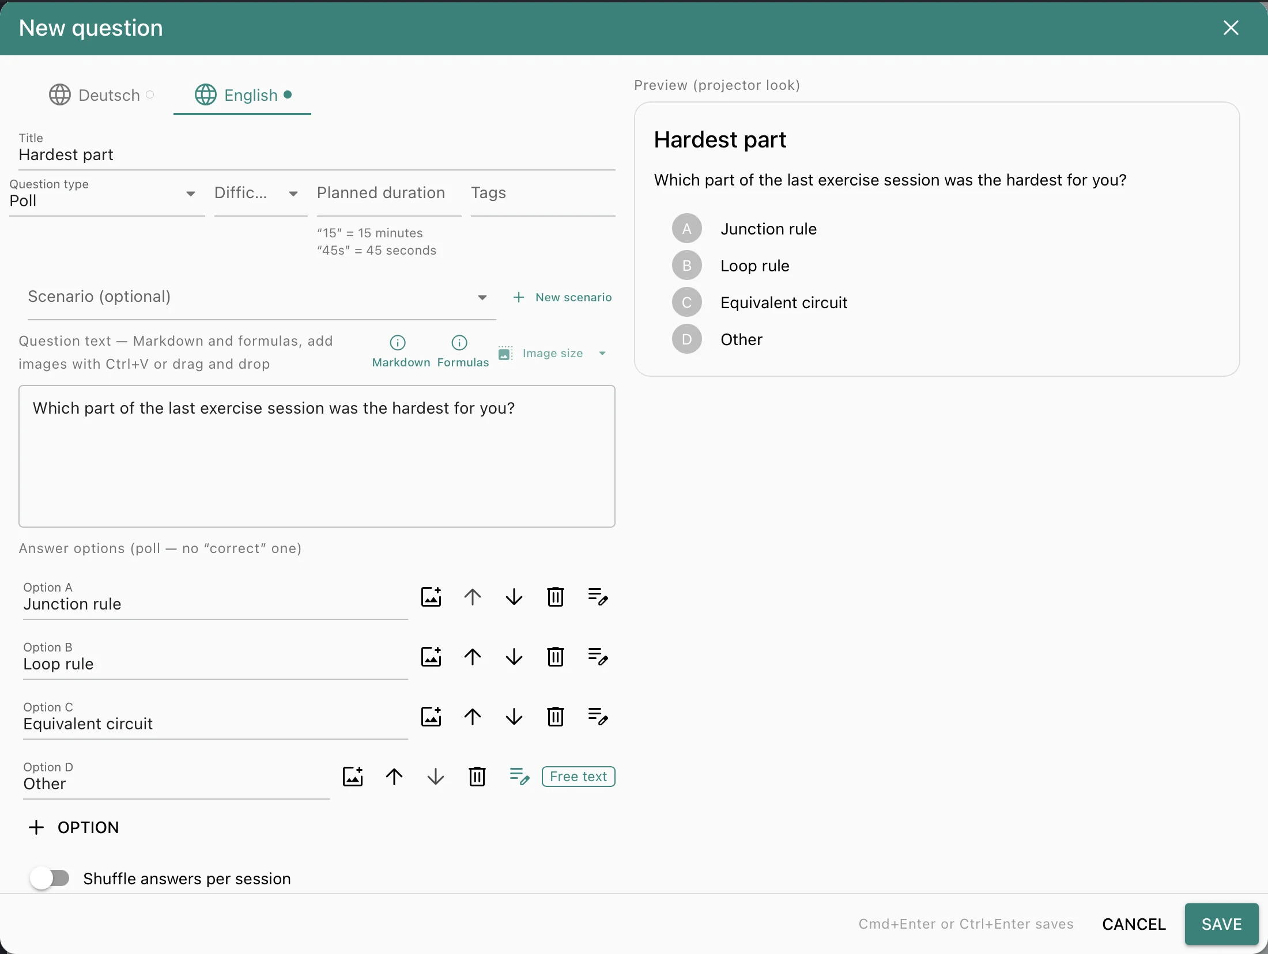Move Option C Equivalent circuit down
Viewport: 1268px width, 954px height.
(514, 717)
